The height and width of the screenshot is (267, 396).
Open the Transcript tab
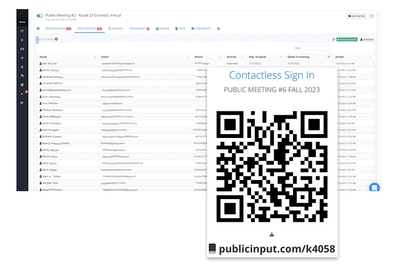139,28
